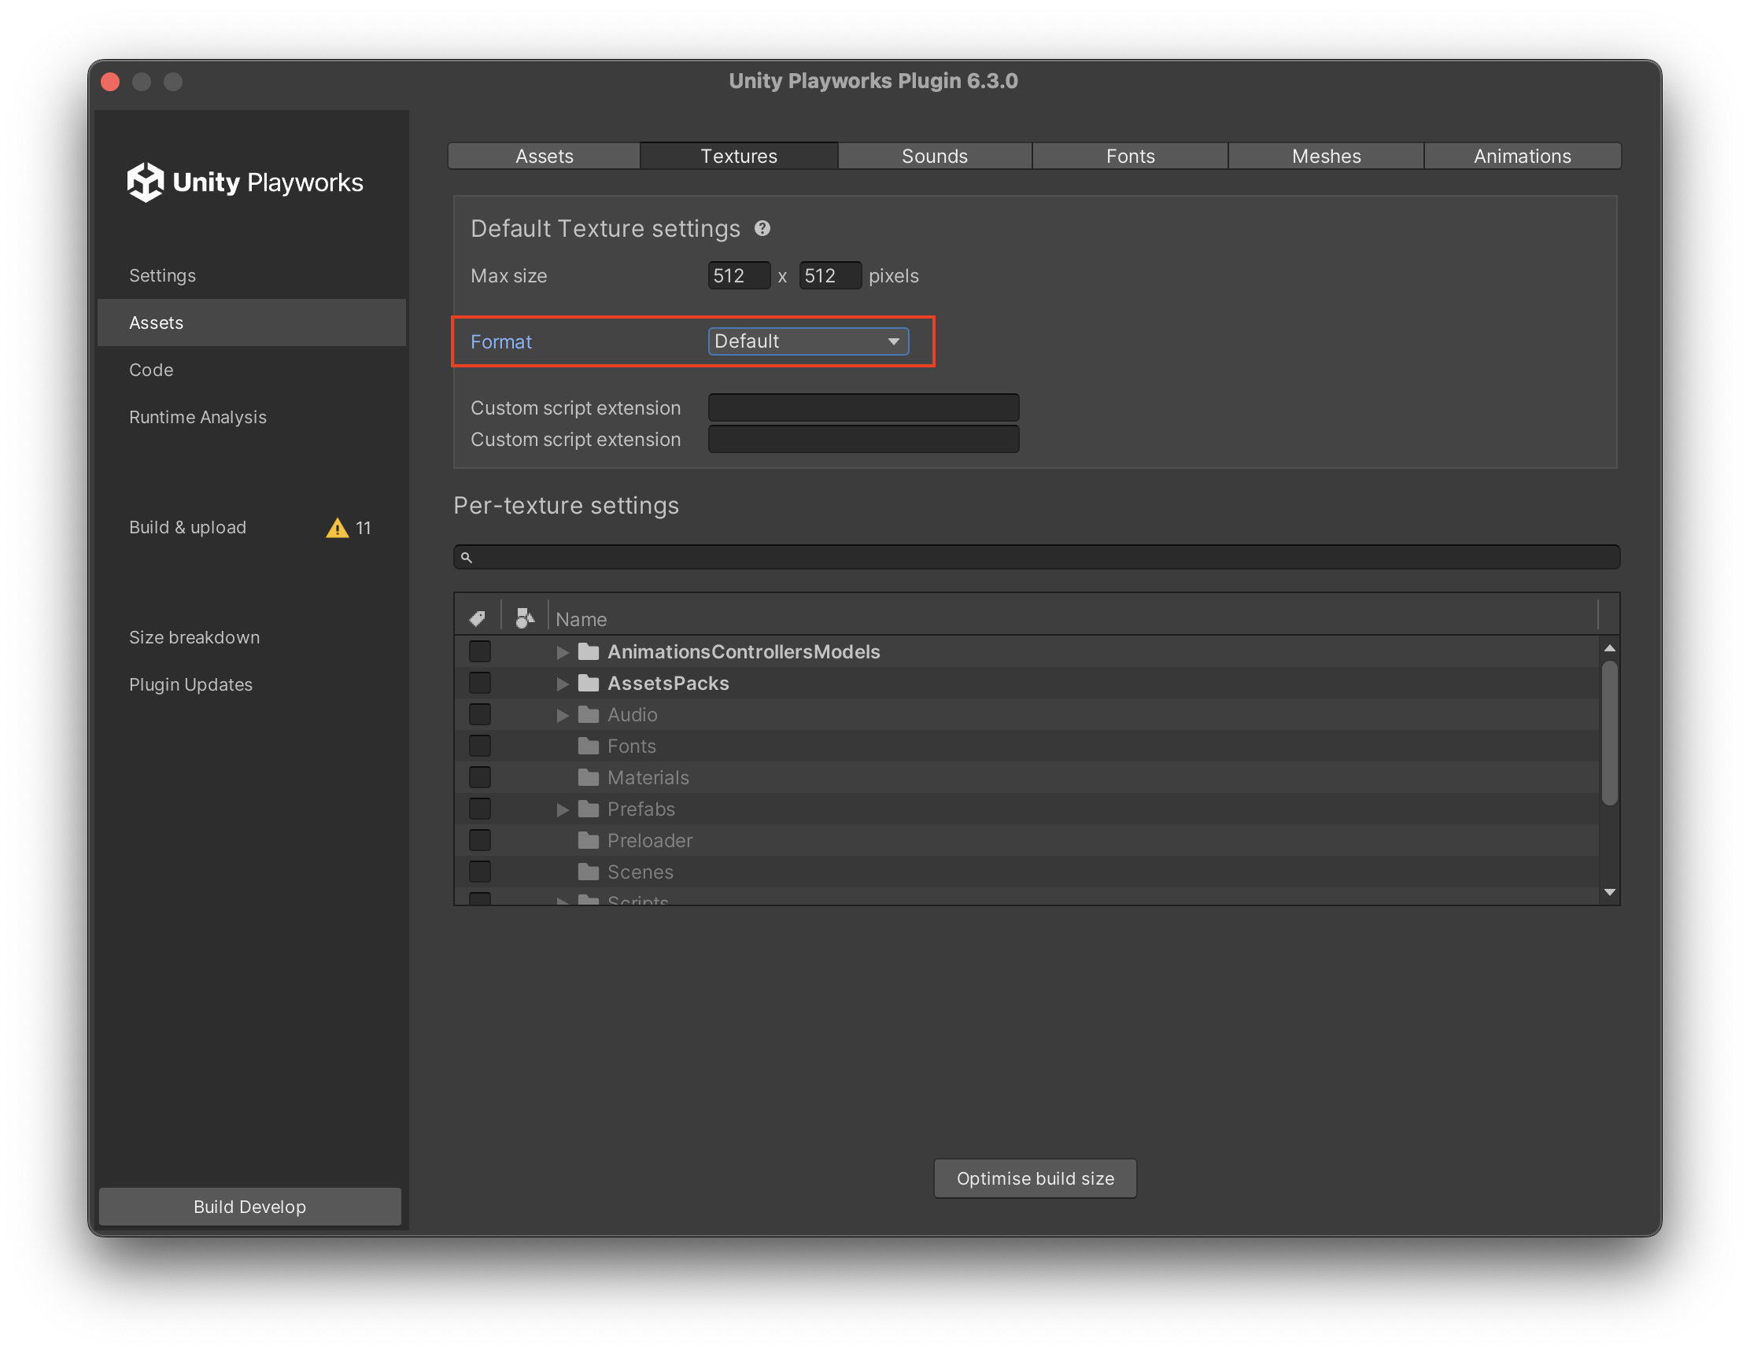Viewport: 1750px width, 1353px height.
Task: Tick checkbox for Prefabs row
Action: tap(480, 809)
